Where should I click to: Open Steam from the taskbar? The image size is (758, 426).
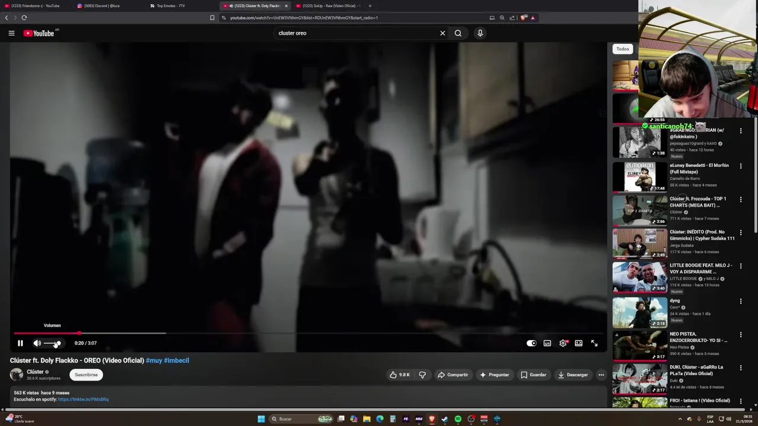445,419
